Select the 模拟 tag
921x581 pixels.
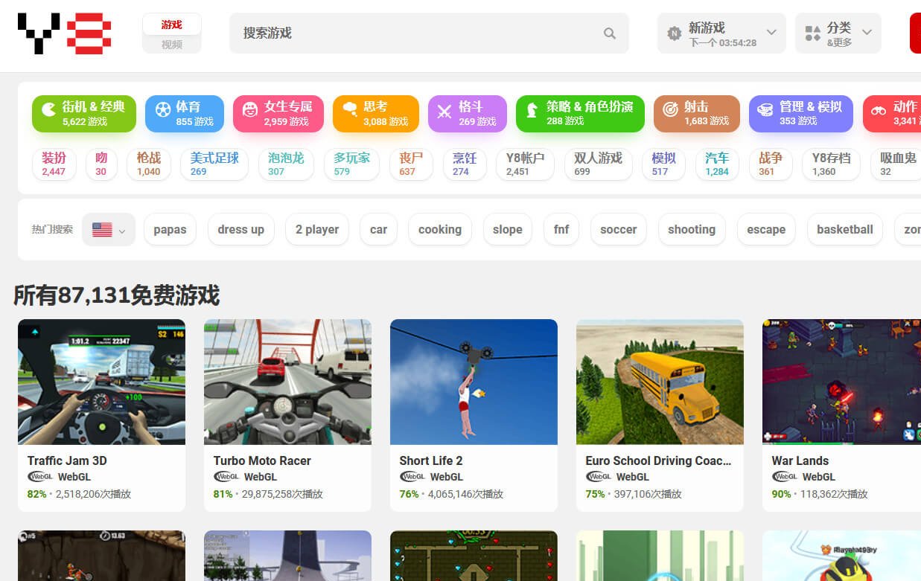click(664, 164)
